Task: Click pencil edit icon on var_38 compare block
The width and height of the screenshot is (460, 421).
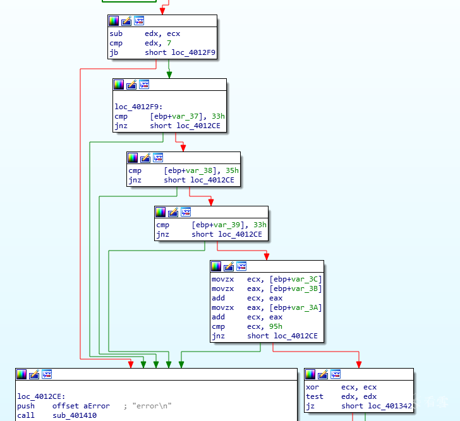Action: pyautogui.click(x=145, y=158)
